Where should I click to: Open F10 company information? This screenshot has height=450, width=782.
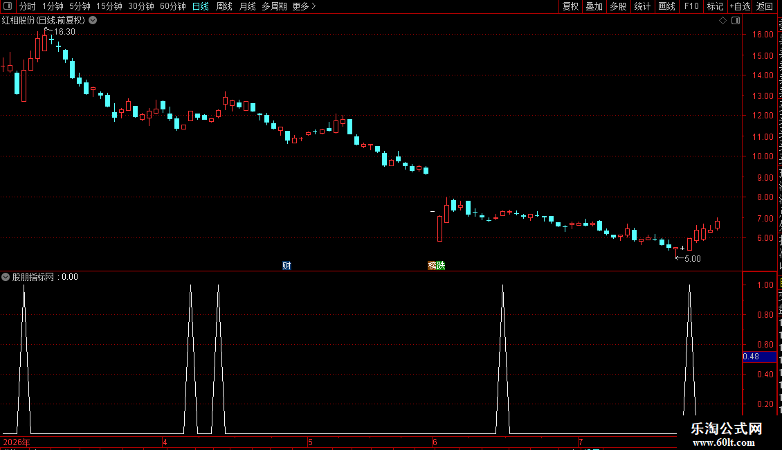point(691,6)
